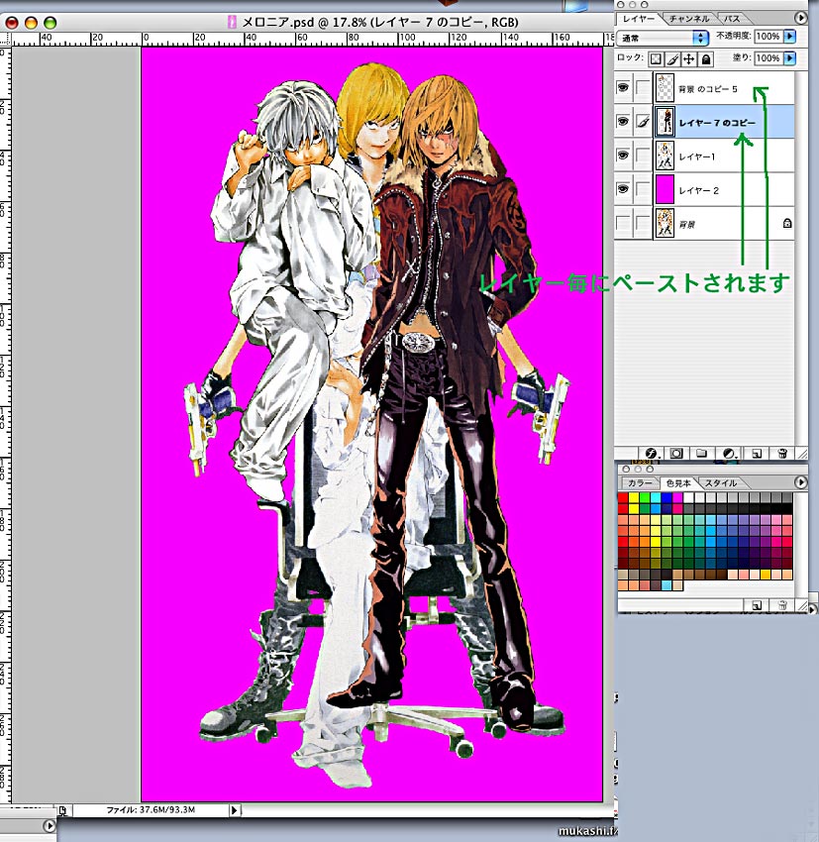Select the レイヤー 2 layer name
Screen dimensions: 819x842
[x=698, y=190]
